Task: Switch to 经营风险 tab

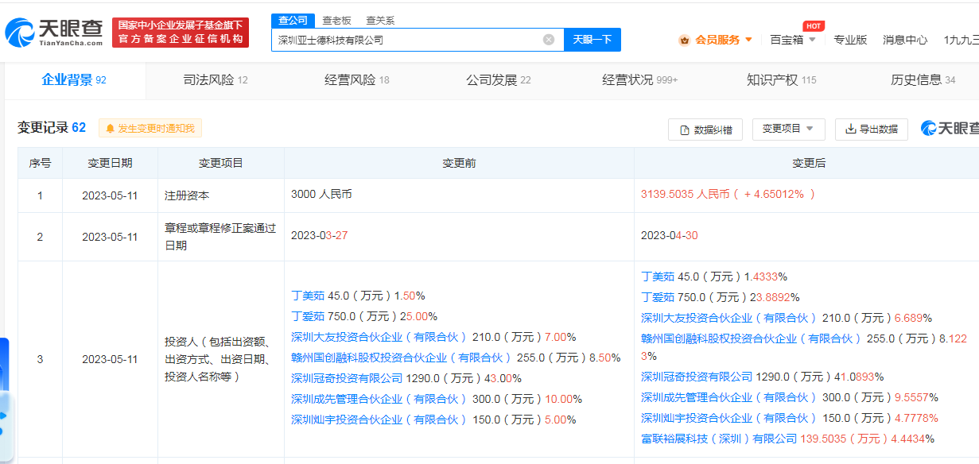Action: tap(357, 79)
